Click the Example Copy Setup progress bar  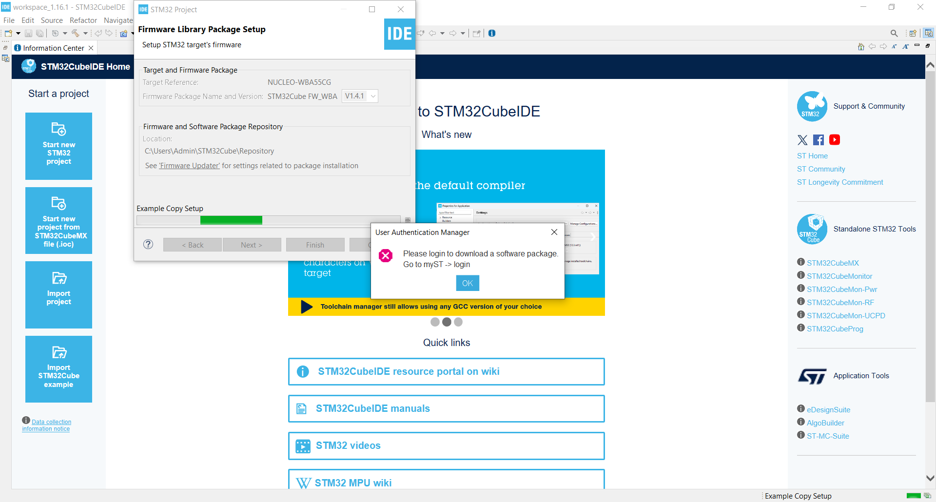tap(268, 220)
